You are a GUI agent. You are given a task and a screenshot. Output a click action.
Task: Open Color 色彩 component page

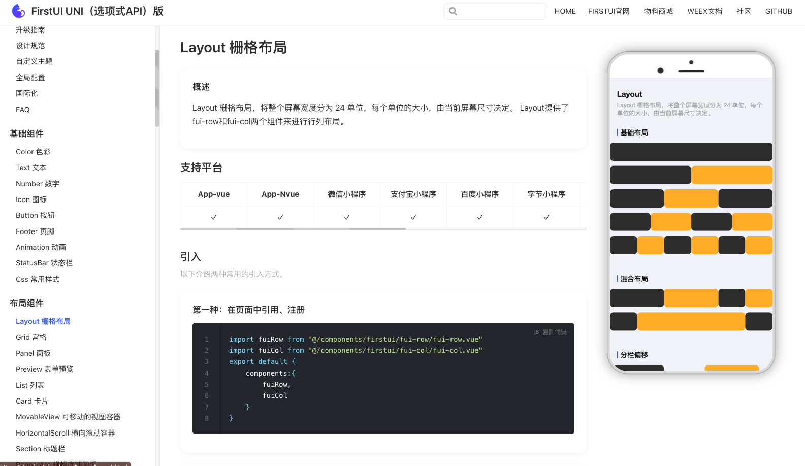tap(33, 152)
